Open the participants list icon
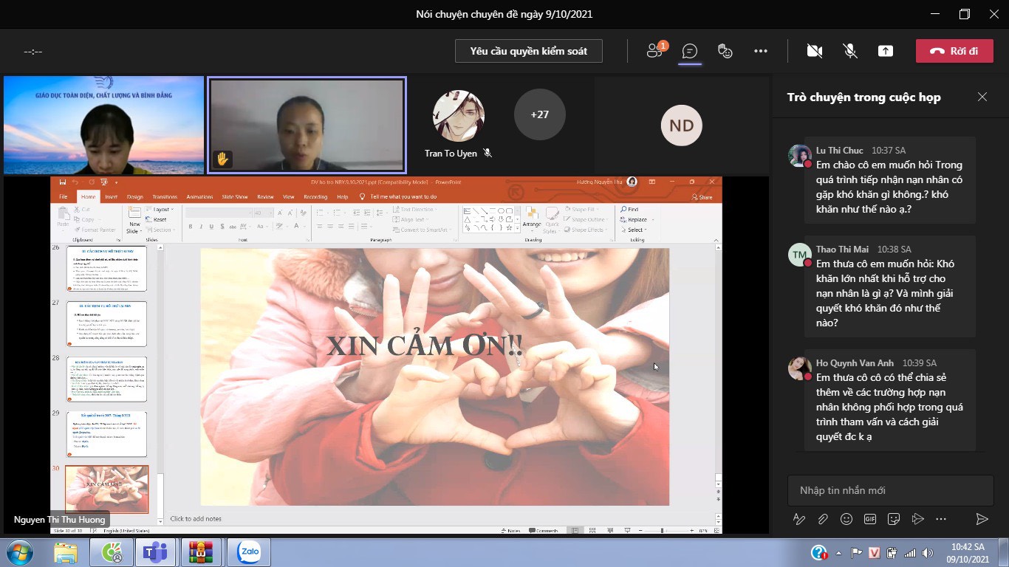The image size is (1009, 567). pyautogui.click(x=656, y=50)
